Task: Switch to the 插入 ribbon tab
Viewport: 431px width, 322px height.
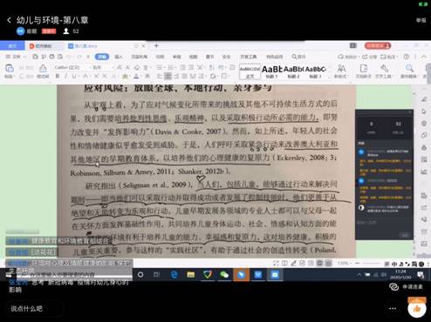Action: click(119, 57)
